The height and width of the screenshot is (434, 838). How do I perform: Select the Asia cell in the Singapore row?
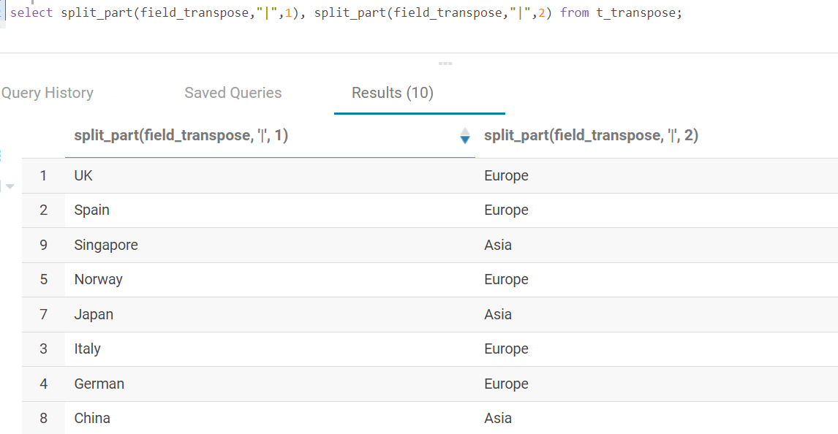(x=498, y=245)
